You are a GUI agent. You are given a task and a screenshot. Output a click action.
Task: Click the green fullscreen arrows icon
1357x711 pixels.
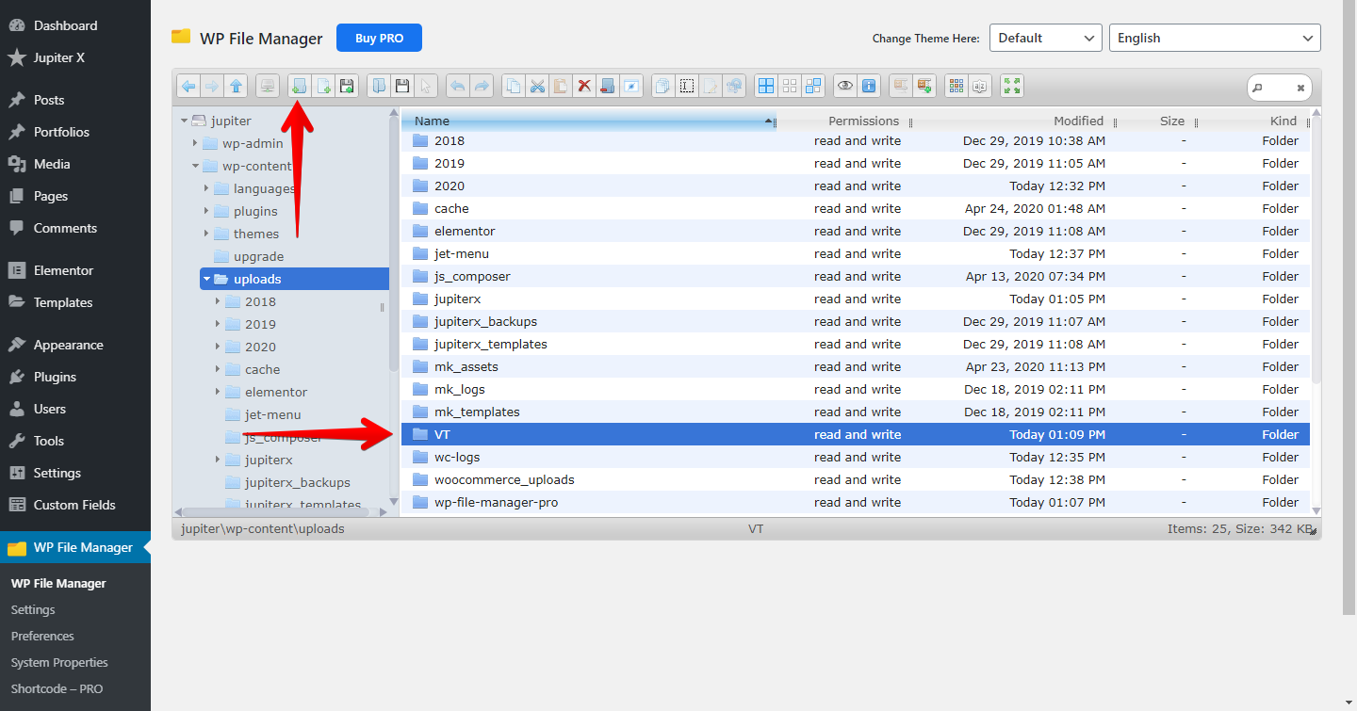(1012, 86)
